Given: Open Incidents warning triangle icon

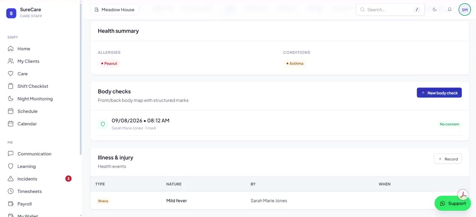Looking at the screenshot, I should coord(11,179).
